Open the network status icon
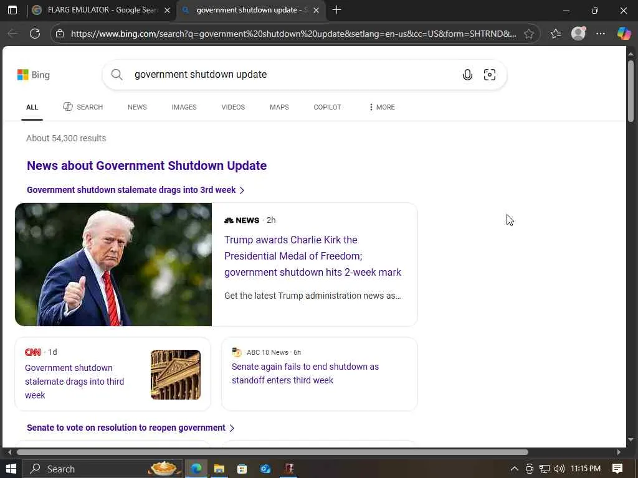This screenshot has height=478, width=638. (545, 469)
